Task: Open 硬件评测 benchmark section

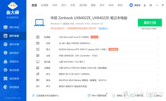Action: [x=13, y=44]
